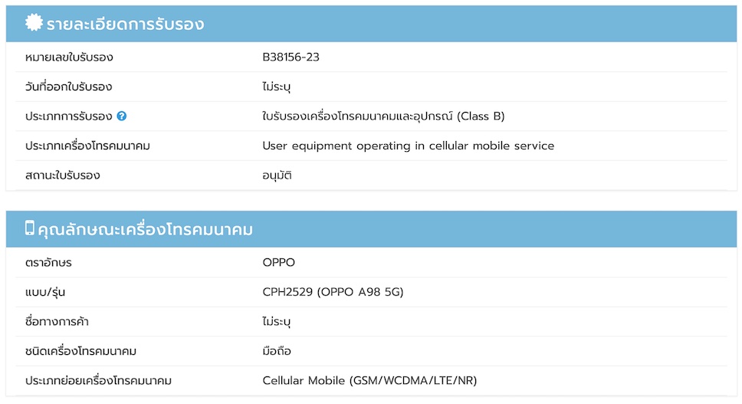Click the คุณลักษณะเครื่องโทรคมนาคม section header
742x404 pixels.
[145, 229]
